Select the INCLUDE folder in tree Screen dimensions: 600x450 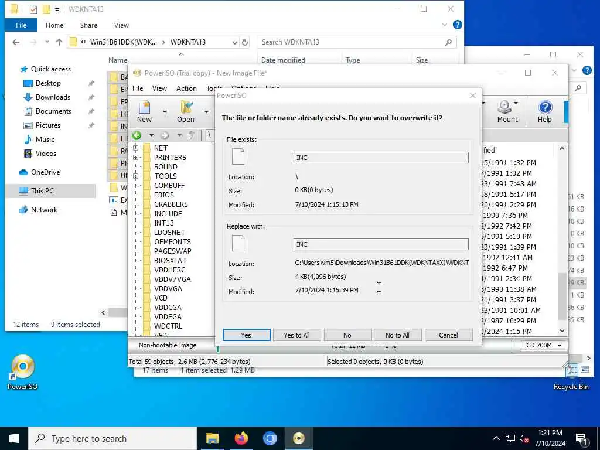tap(168, 213)
